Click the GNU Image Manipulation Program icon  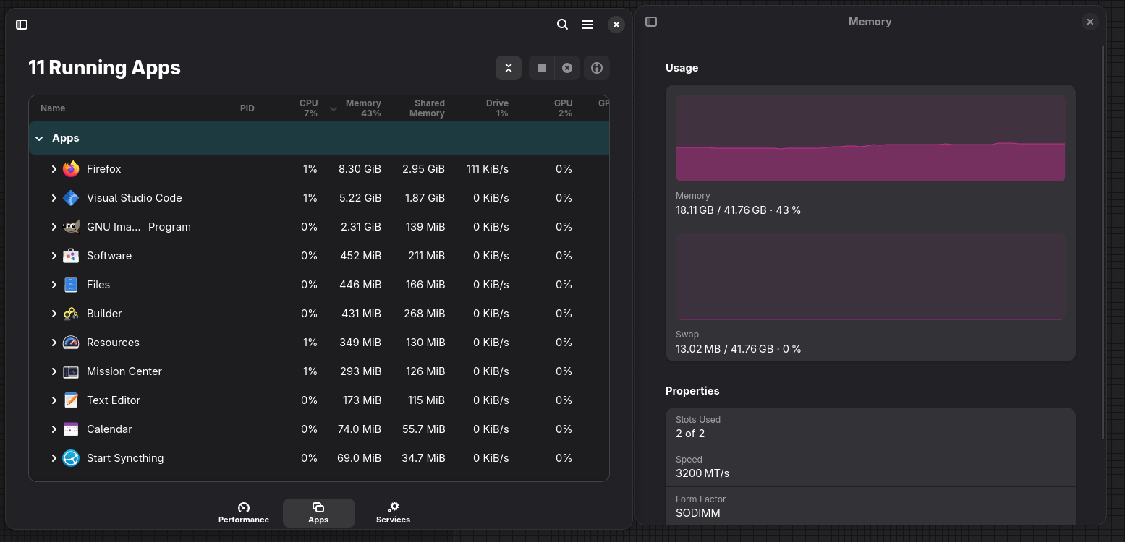click(x=71, y=227)
